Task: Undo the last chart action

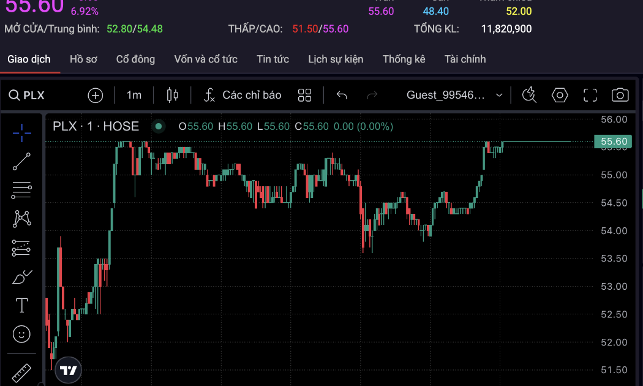Action: [x=342, y=95]
